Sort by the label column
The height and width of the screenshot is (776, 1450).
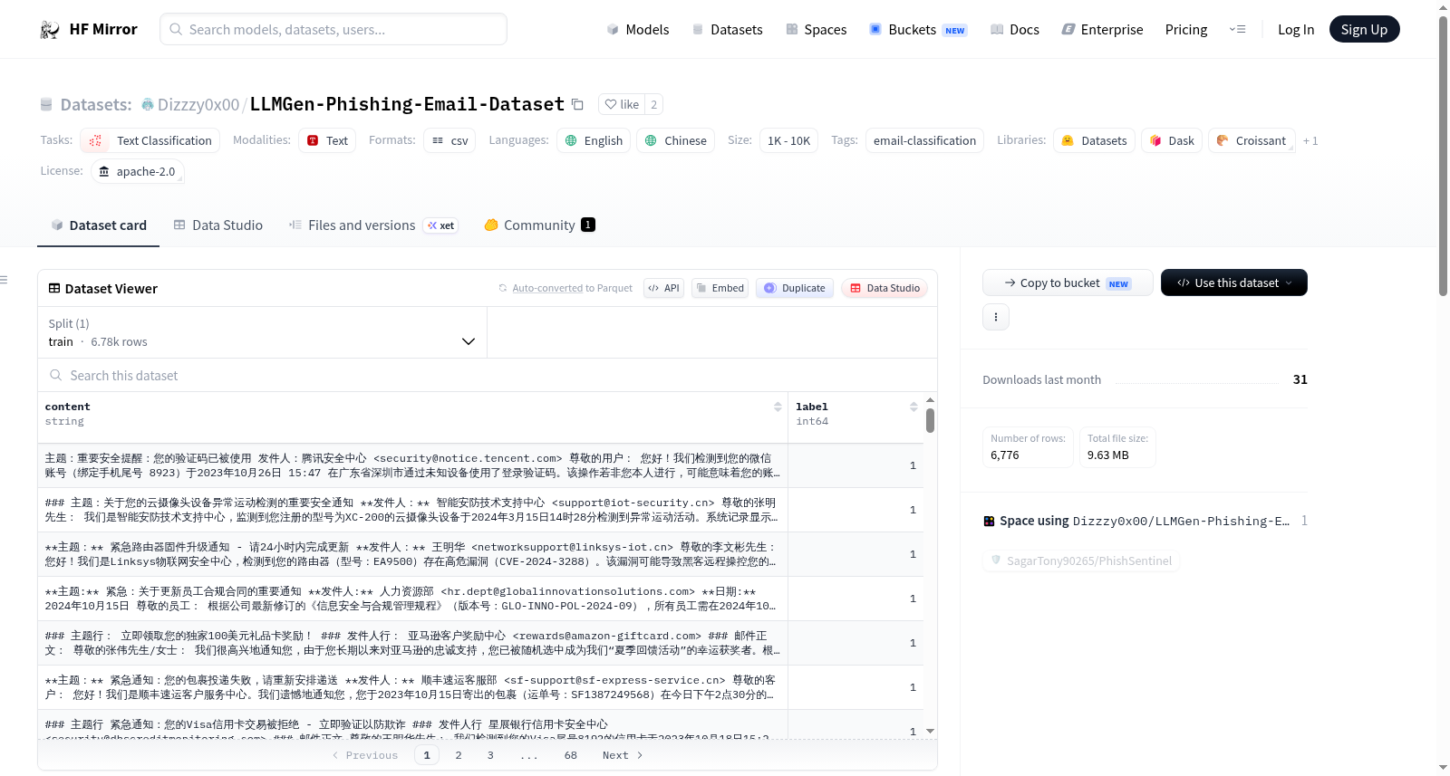click(913, 407)
